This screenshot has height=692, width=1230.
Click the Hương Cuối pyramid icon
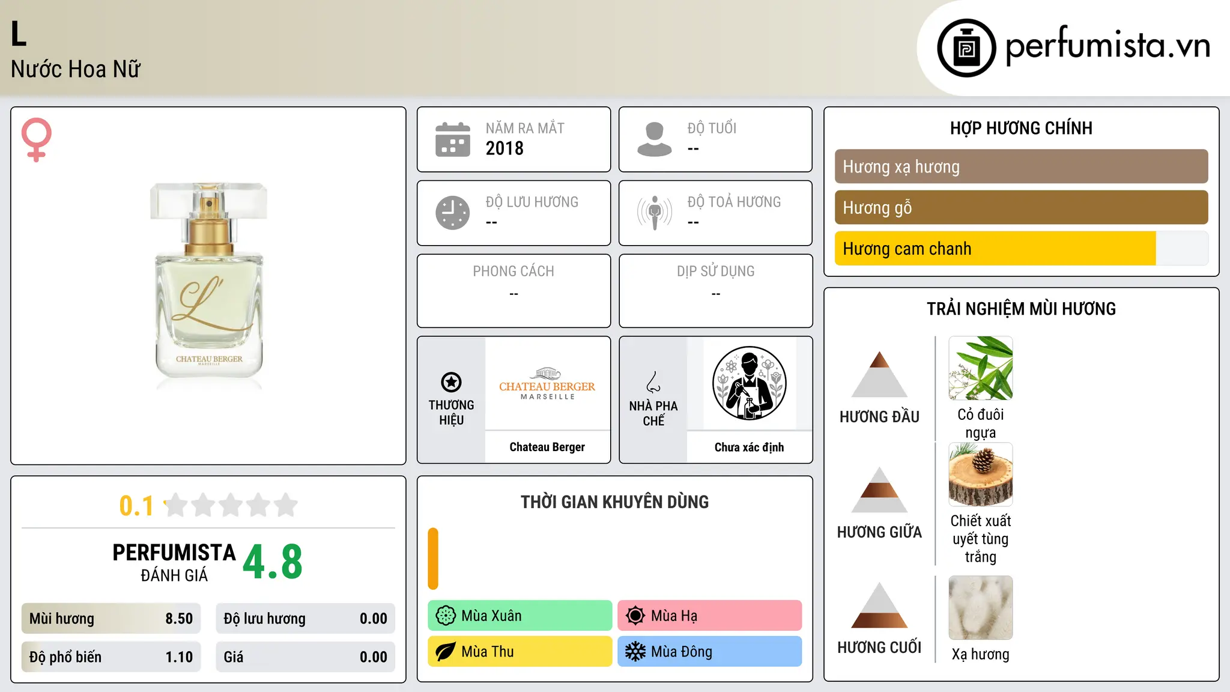click(879, 605)
